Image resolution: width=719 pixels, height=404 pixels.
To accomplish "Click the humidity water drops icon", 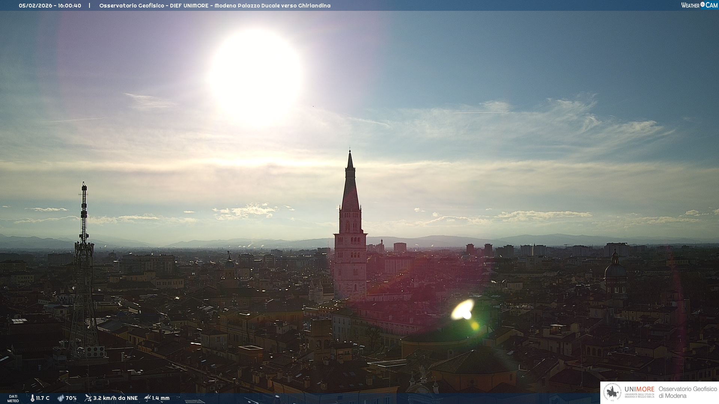I will tap(61, 398).
